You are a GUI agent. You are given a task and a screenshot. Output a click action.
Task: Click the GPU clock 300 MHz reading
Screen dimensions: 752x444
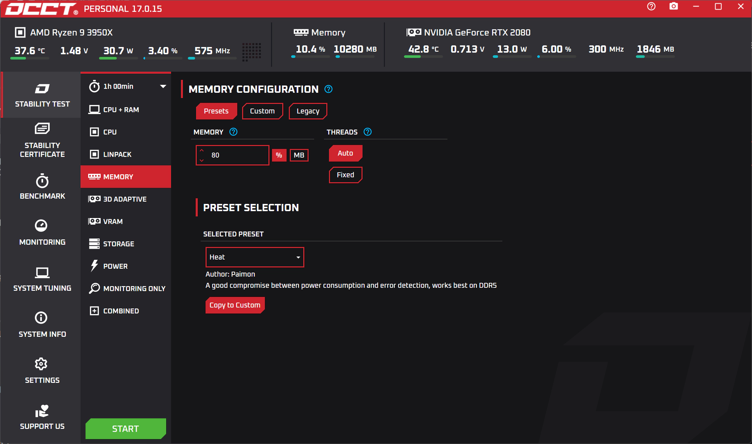pos(606,49)
